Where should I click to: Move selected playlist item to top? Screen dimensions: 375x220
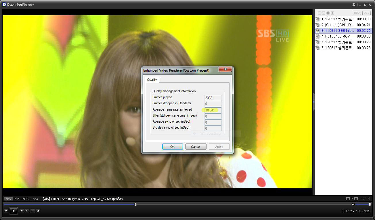coord(328,13)
